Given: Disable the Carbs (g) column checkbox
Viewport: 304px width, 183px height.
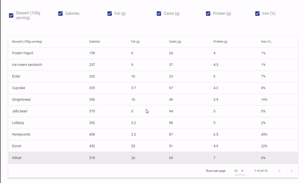Looking at the screenshot, I should click(x=159, y=13).
